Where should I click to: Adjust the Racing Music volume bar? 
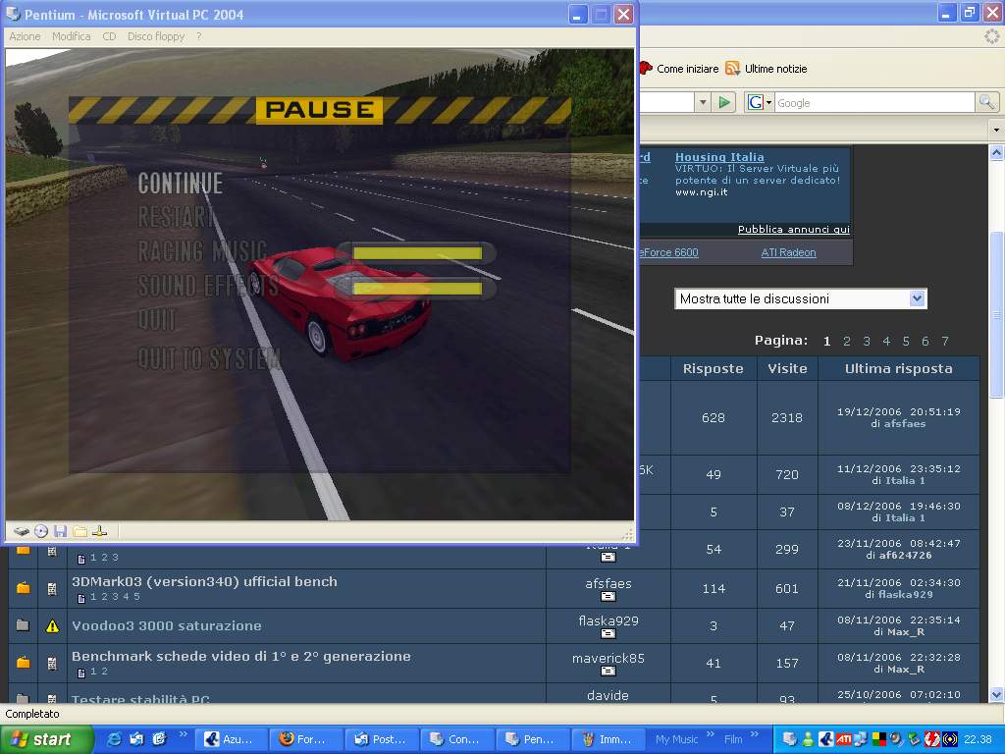(x=416, y=252)
